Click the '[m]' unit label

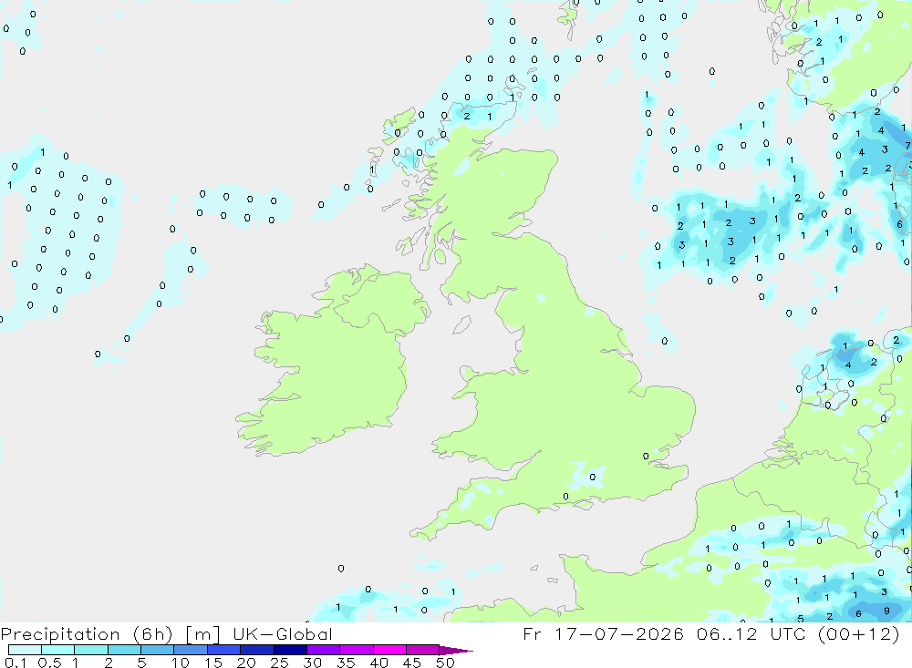point(203,634)
